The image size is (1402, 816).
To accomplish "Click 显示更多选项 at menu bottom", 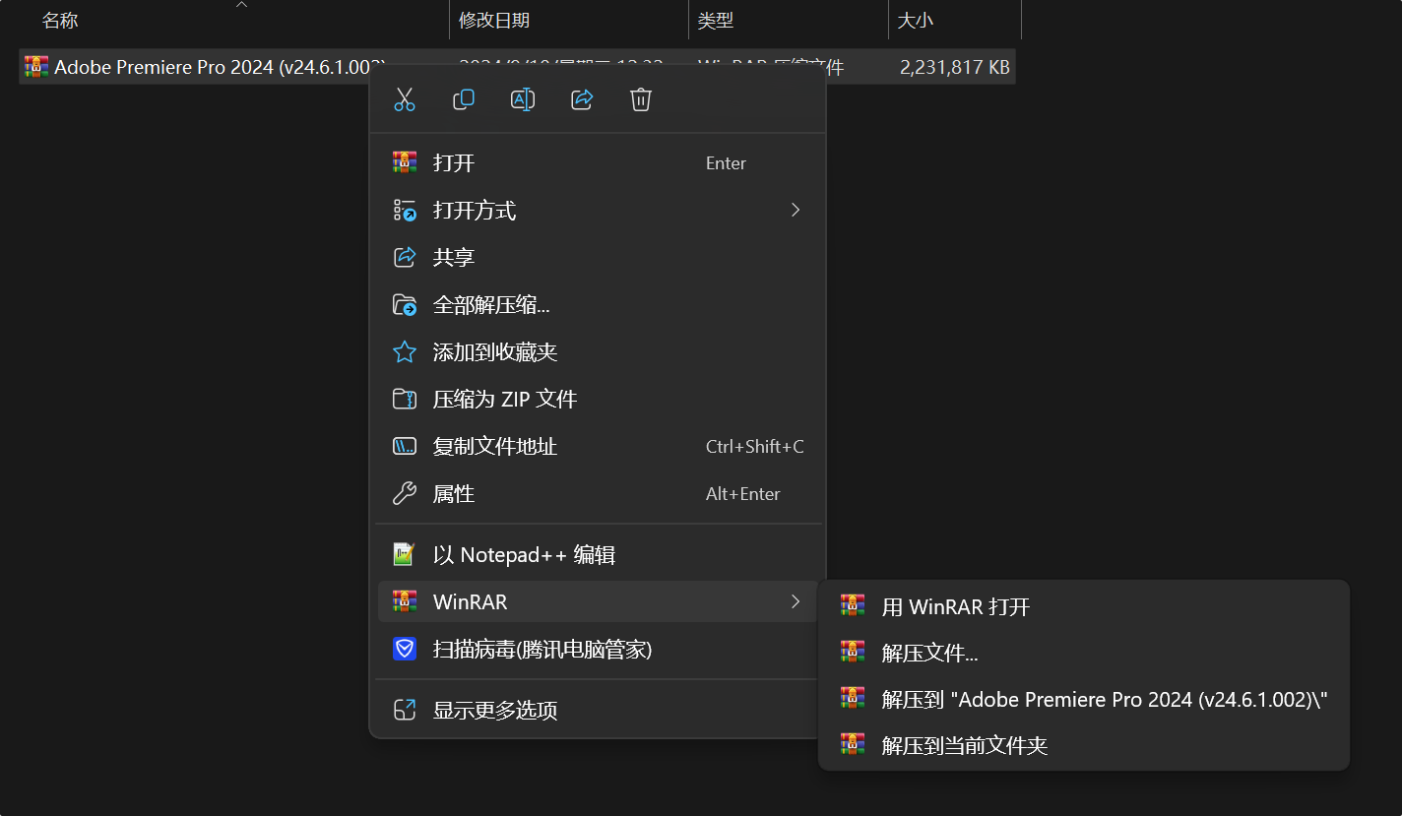I will coord(495,711).
